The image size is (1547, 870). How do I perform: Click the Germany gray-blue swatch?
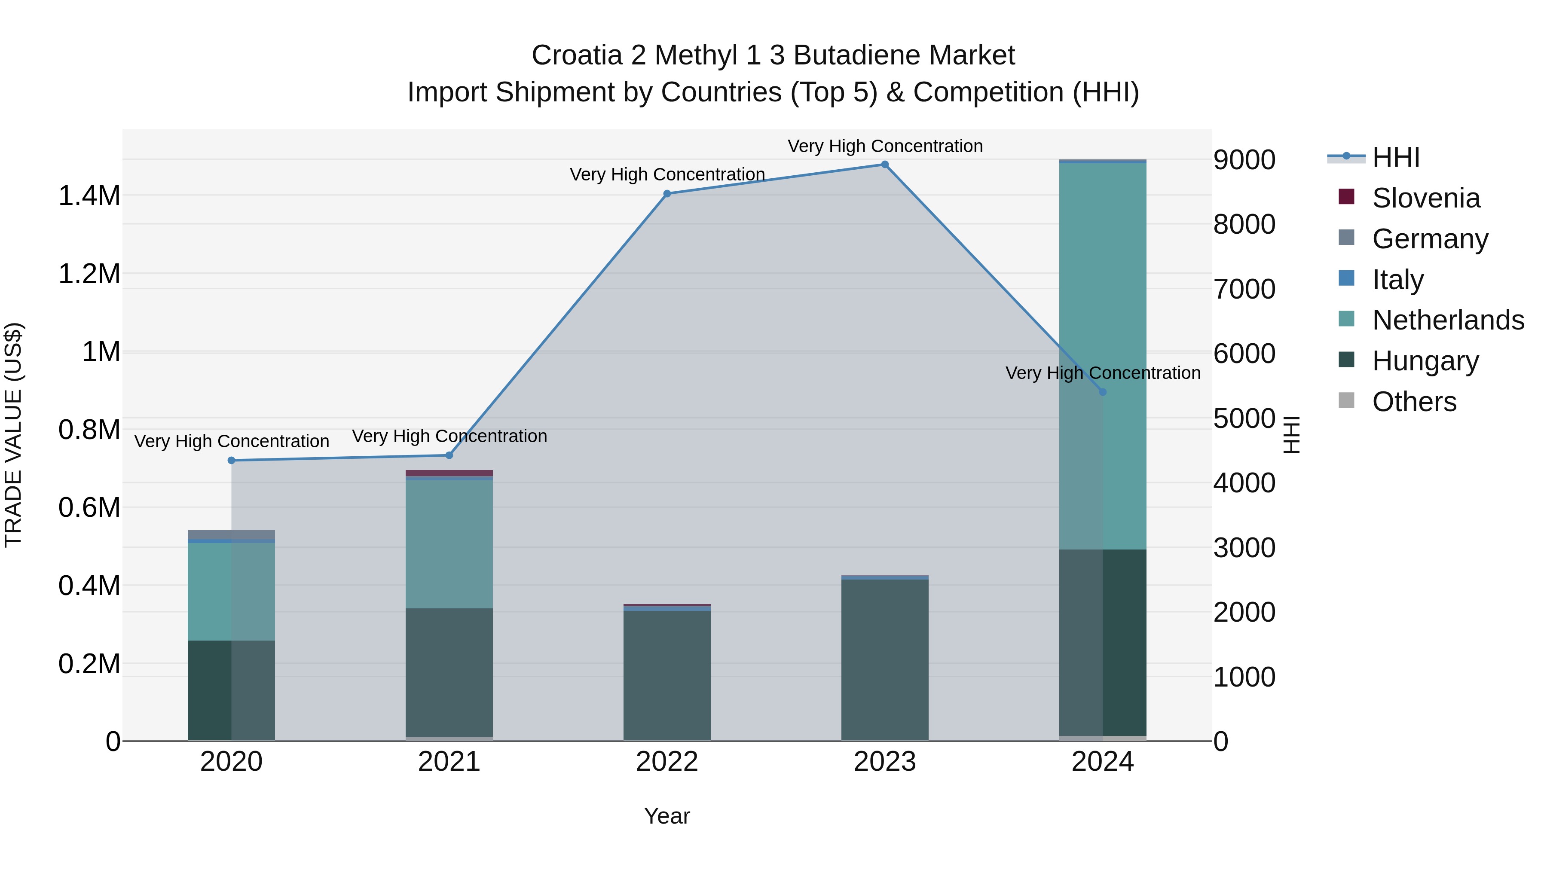click(1346, 237)
